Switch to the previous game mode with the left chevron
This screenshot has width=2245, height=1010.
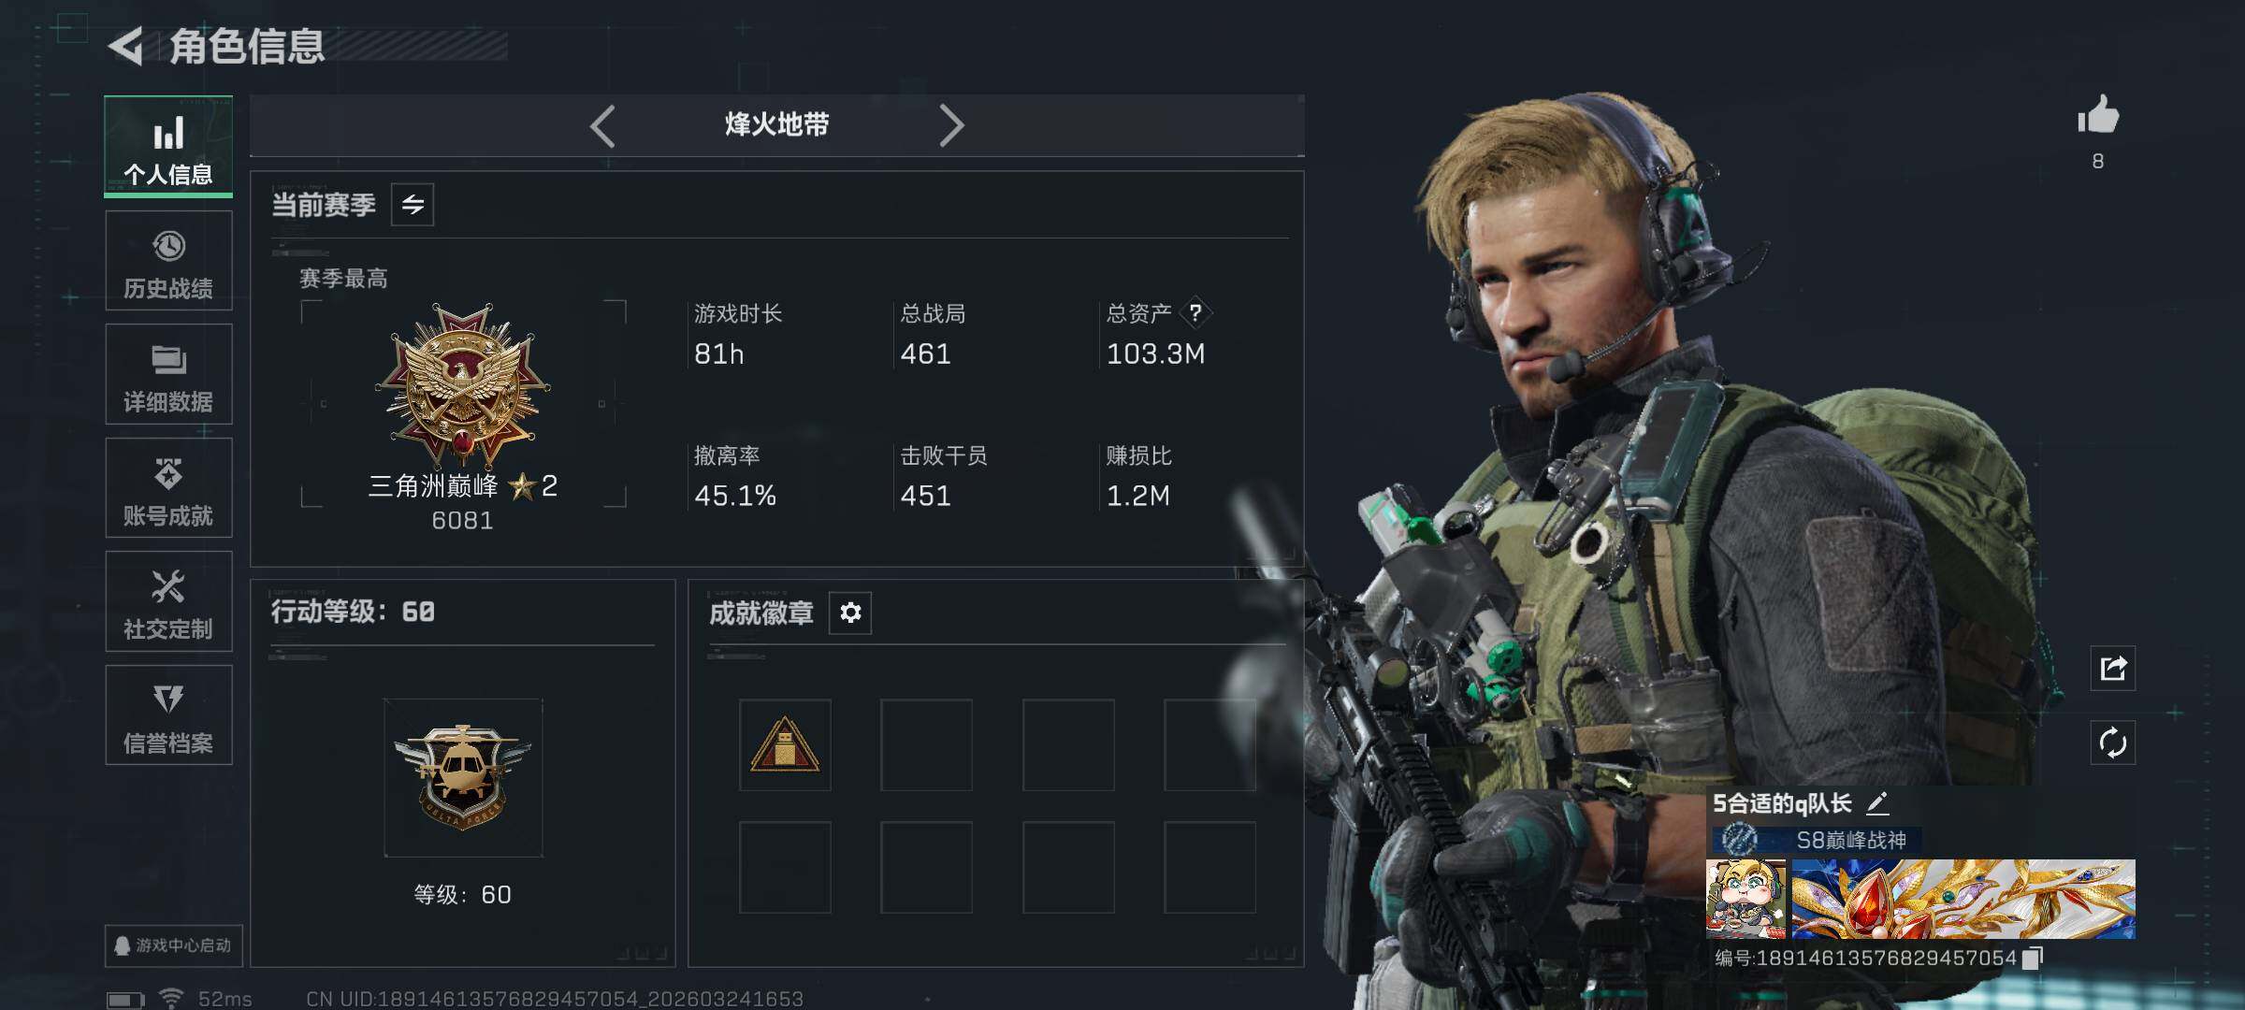[603, 125]
